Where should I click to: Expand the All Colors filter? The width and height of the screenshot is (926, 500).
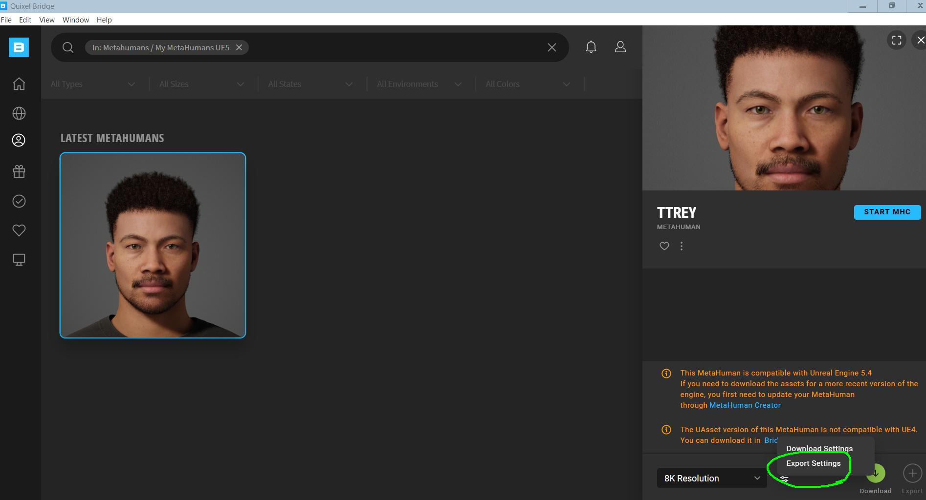[528, 84]
